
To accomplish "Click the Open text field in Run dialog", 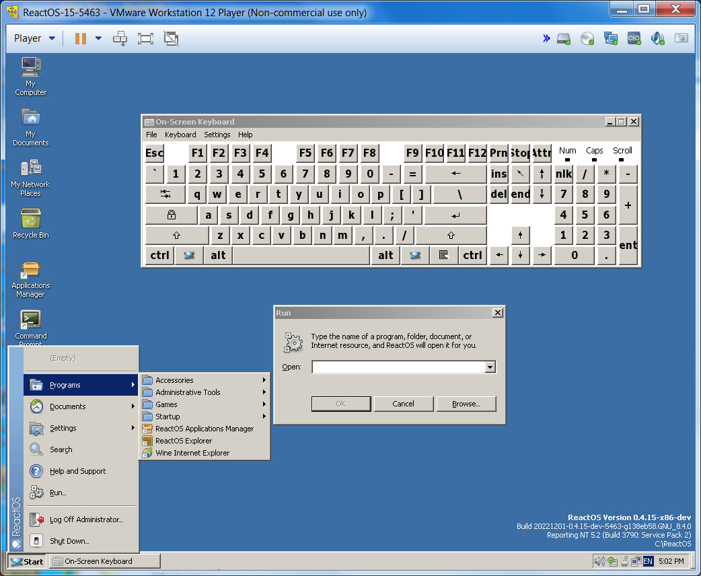I will [x=399, y=367].
